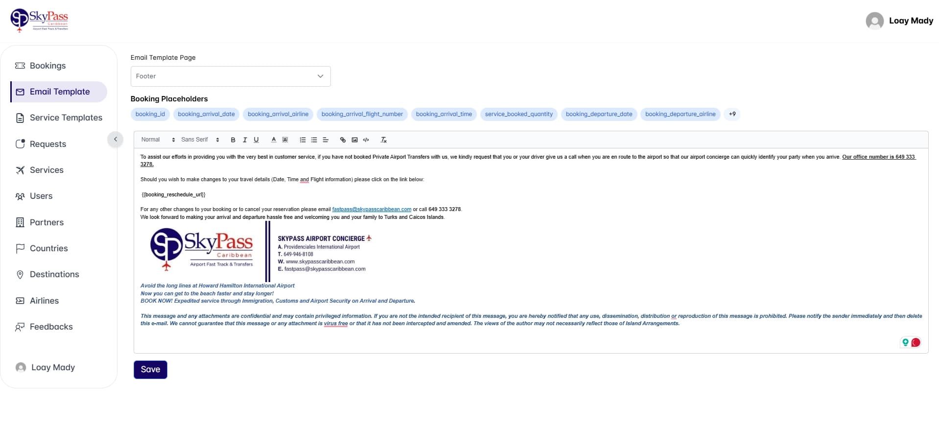Insert a hyperlink with link icon
The height and width of the screenshot is (429, 939).
[x=343, y=140]
